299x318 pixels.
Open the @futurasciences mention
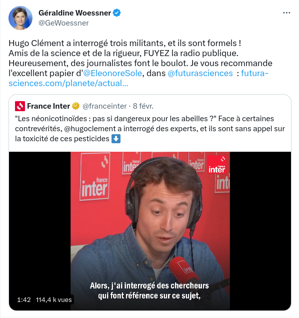pos(200,73)
